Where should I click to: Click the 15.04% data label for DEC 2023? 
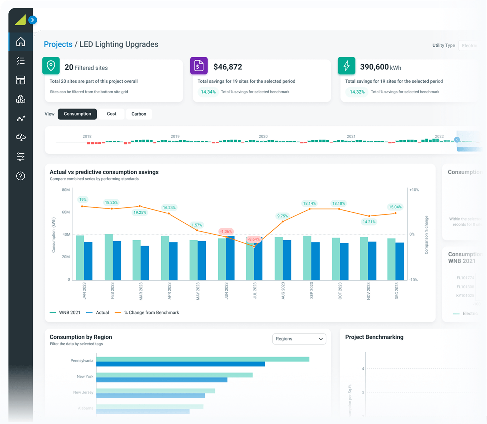(395, 207)
